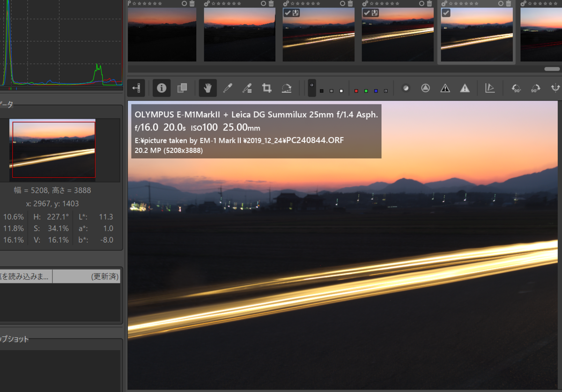Toggle the left panel visibility button
The image size is (562, 392).
tap(136, 88)
